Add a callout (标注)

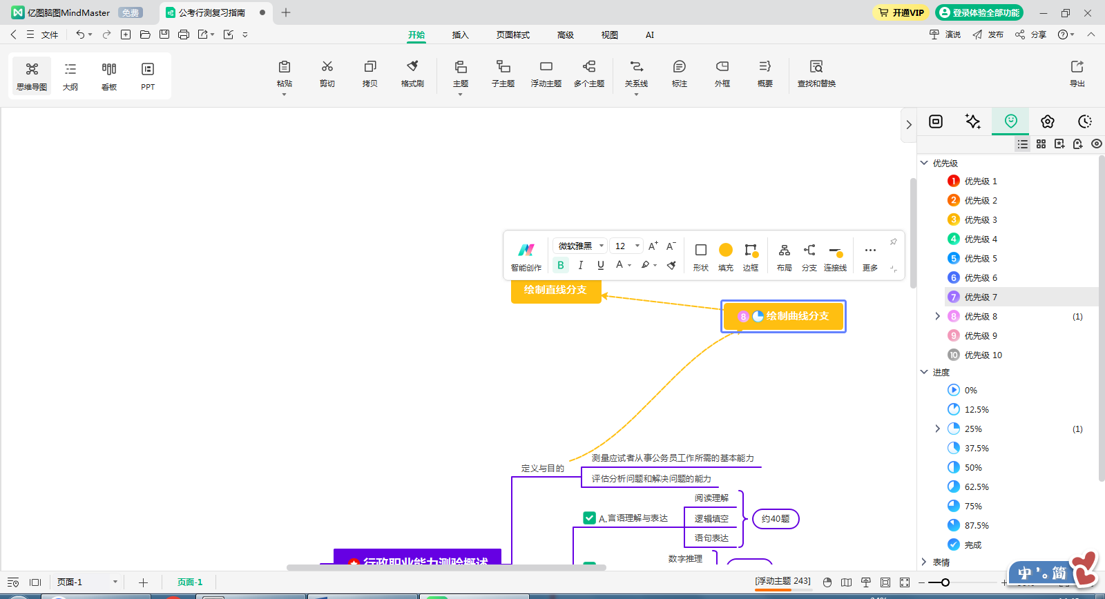point(680,73)
